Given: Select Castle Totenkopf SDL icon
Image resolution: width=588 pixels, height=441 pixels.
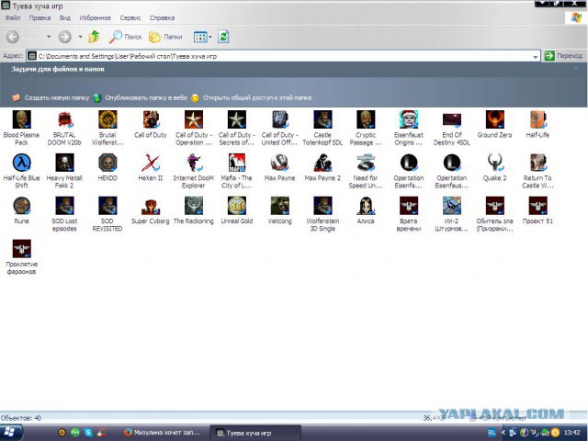Looking at the screenshot, I should coord(322,119).
